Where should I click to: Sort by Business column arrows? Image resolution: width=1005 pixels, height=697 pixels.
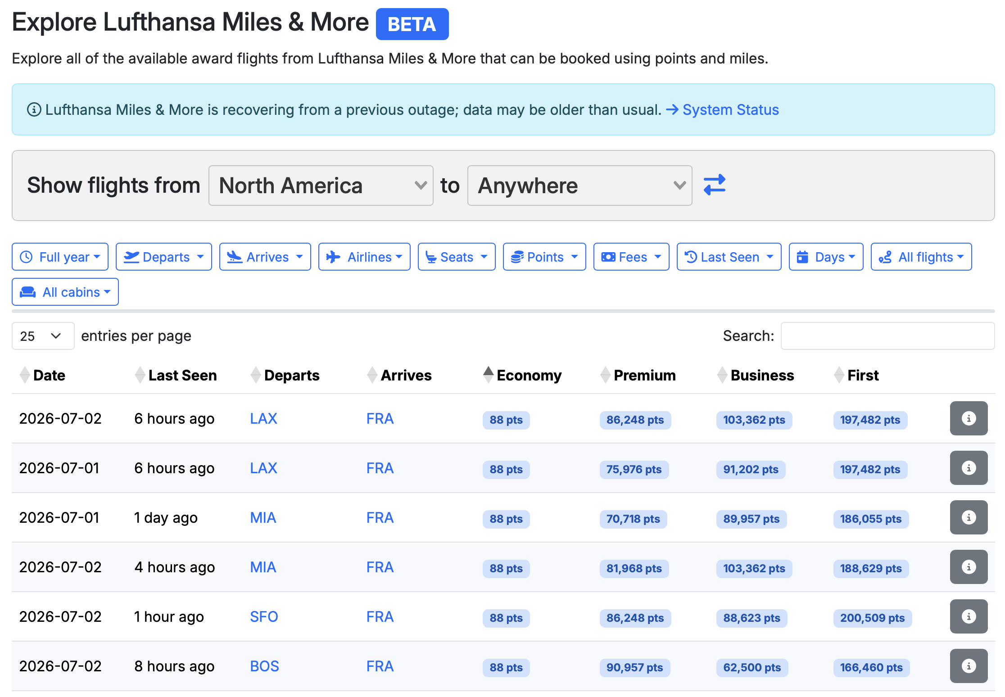[x=722, y=375]
